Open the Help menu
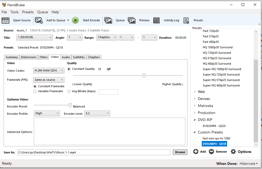This screenshot has width=262, height=169. tap(55, 12)
